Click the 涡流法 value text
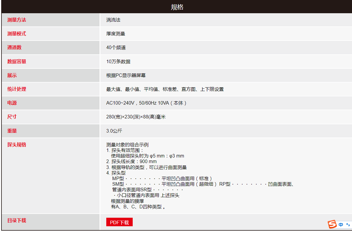352x233 pixels. (113, 20)
